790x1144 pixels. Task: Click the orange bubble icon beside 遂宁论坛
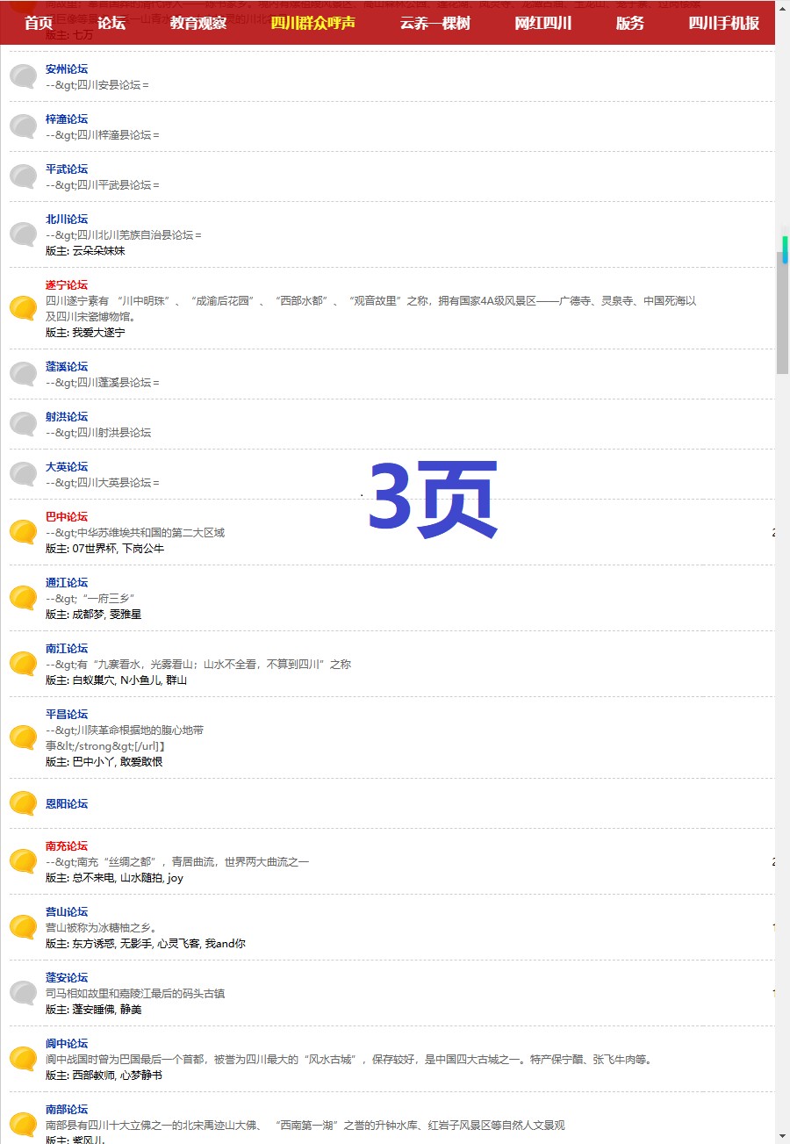click(x=23, y=308)
